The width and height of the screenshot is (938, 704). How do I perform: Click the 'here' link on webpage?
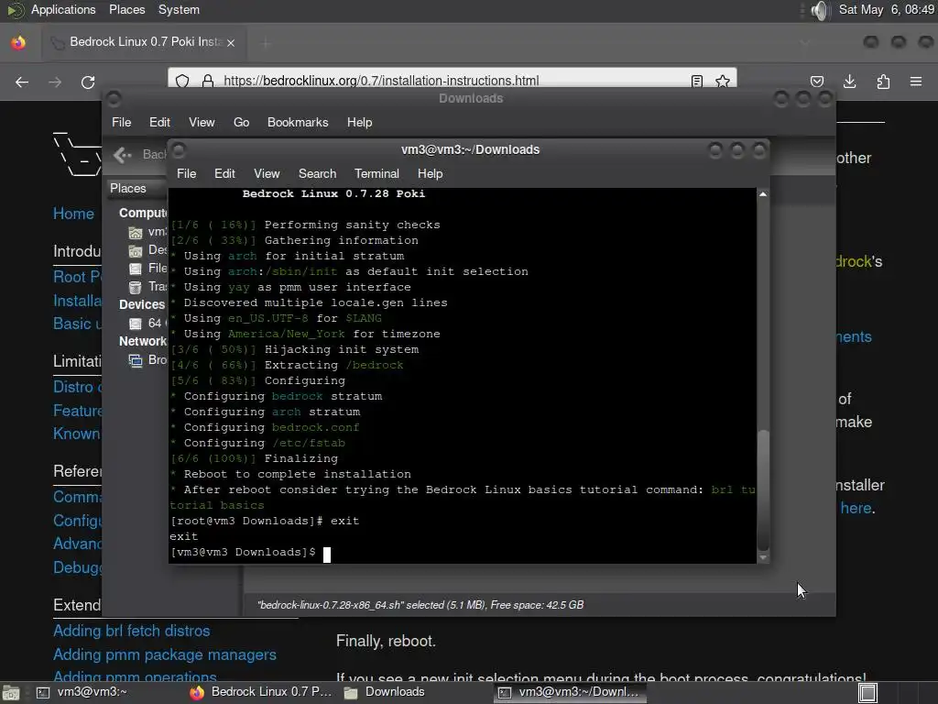(x=856, y=508)
